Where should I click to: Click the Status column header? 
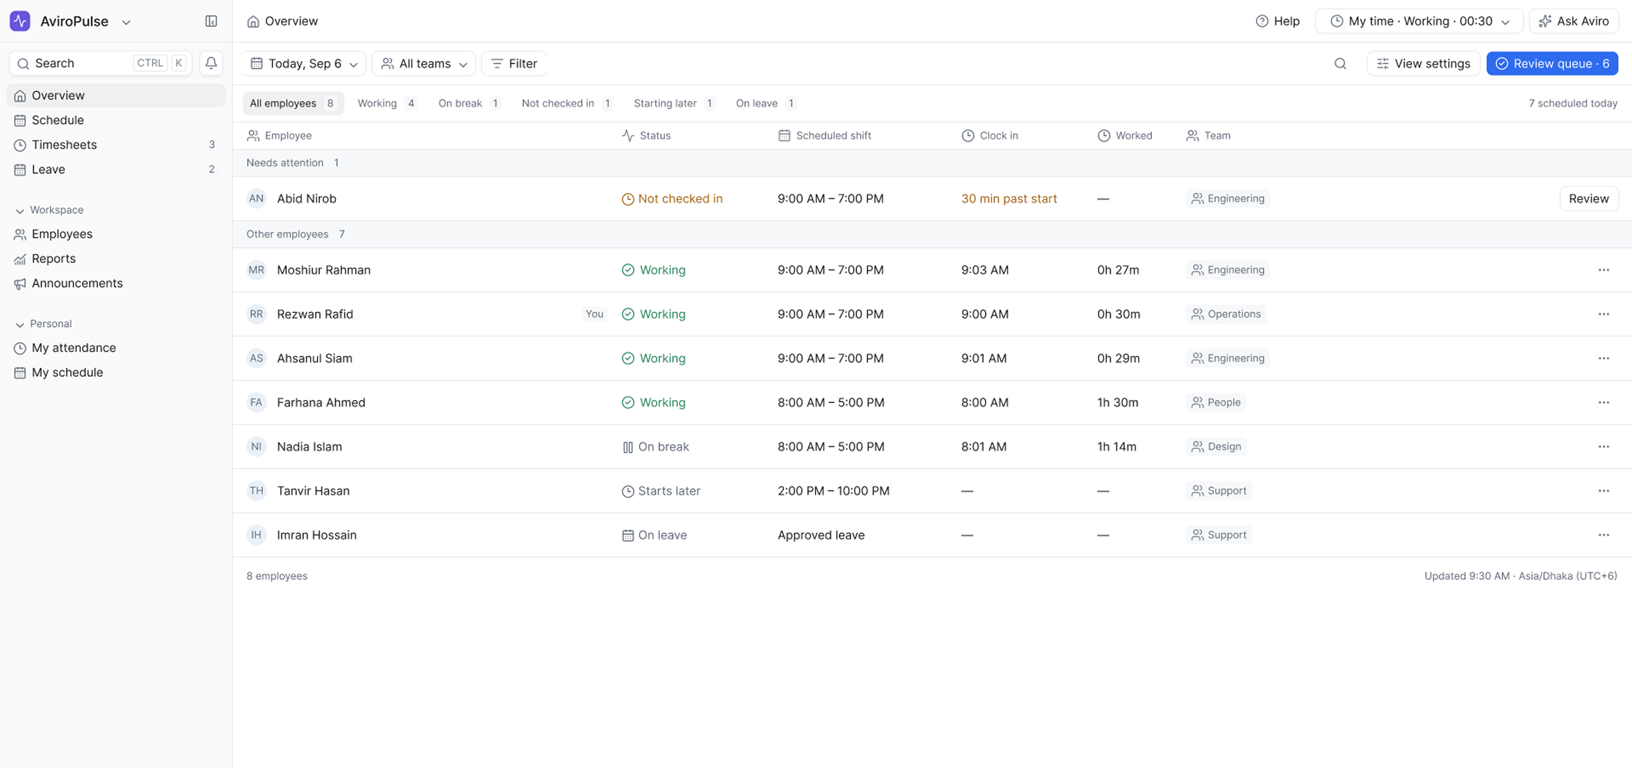[x=646, y=135]
